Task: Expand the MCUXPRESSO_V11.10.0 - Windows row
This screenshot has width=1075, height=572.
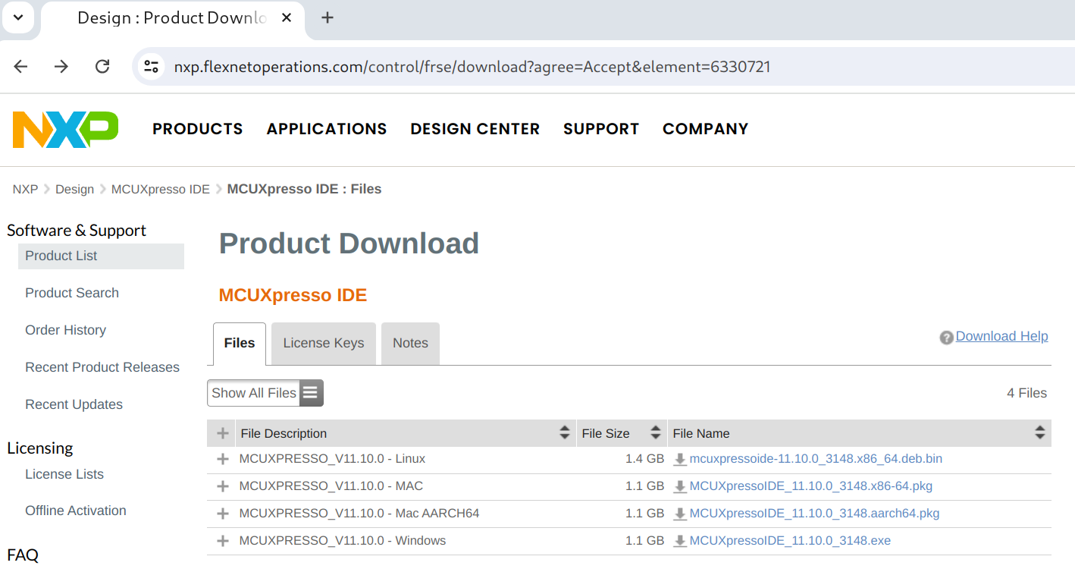Action: [222, 541]
